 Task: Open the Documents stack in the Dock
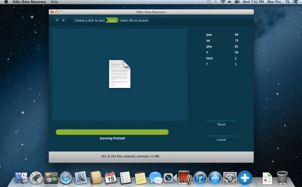(267, 178)
